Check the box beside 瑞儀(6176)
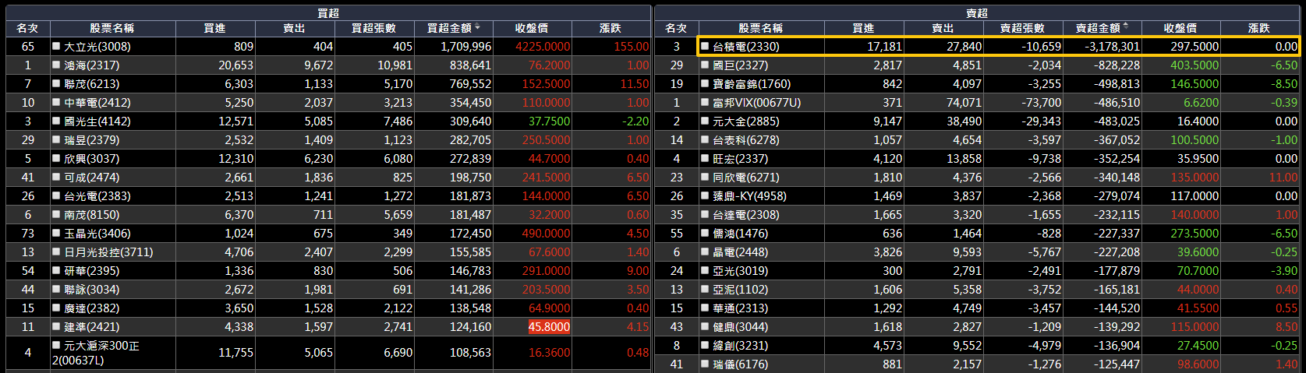The image size is (1306, 373). tap(705, 364)
